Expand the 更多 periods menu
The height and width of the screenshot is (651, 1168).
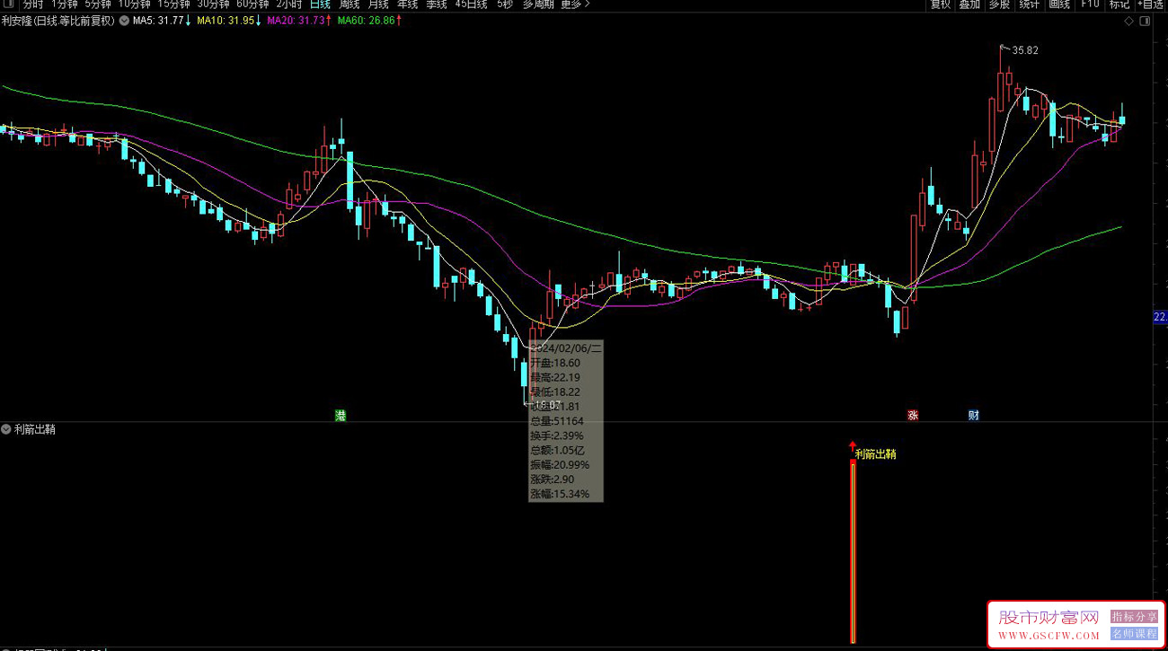click(x=575, y=4)
